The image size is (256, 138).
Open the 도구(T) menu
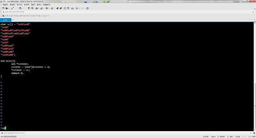tap(27, 5)
